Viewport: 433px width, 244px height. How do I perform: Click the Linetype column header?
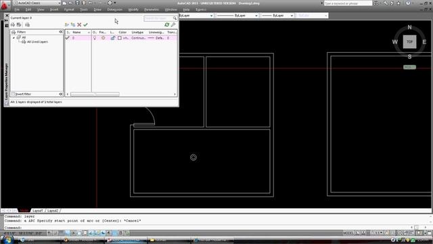click(137, 33)
